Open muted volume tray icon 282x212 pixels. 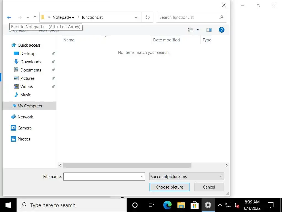coord(236,205)
